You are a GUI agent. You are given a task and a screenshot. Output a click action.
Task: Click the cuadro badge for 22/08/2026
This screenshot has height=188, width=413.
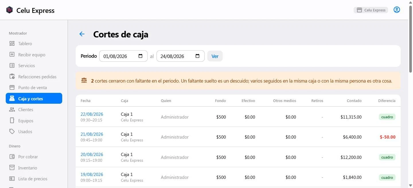[387, 117]
